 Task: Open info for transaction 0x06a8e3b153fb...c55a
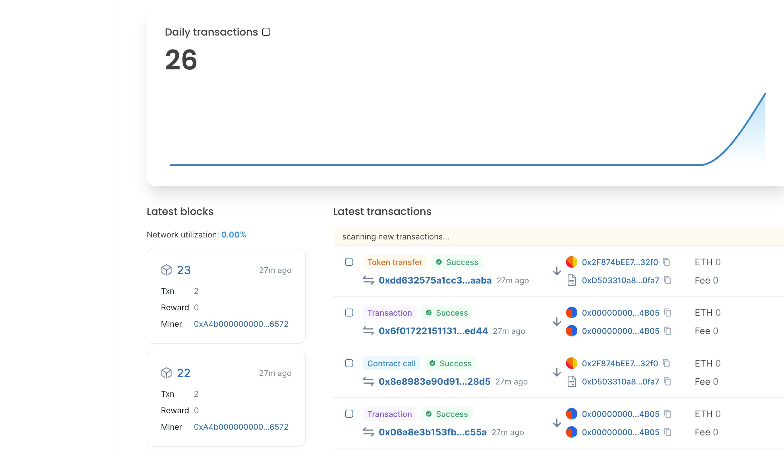click(x=349, y=414)
